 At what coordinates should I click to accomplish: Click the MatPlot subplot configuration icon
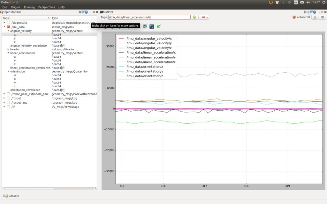point(145,26)
